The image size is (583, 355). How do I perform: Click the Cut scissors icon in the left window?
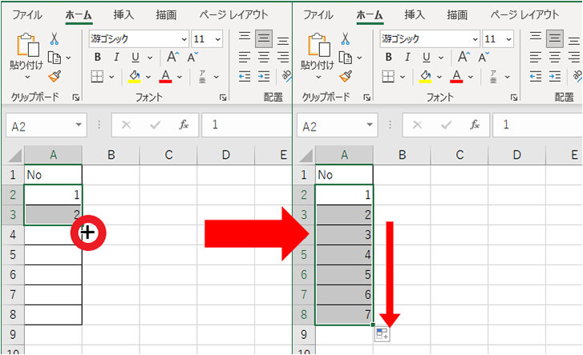pyautogui.click(x=55, y=38)
